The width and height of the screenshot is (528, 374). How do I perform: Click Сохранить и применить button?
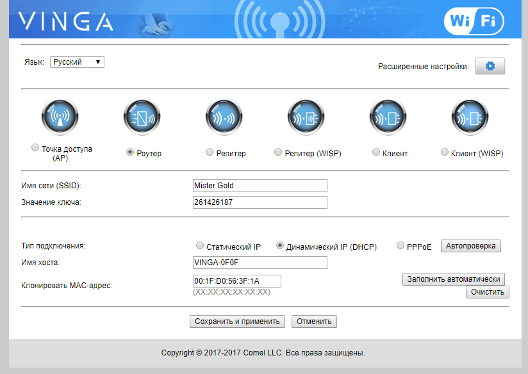click(x=238, y=321)
